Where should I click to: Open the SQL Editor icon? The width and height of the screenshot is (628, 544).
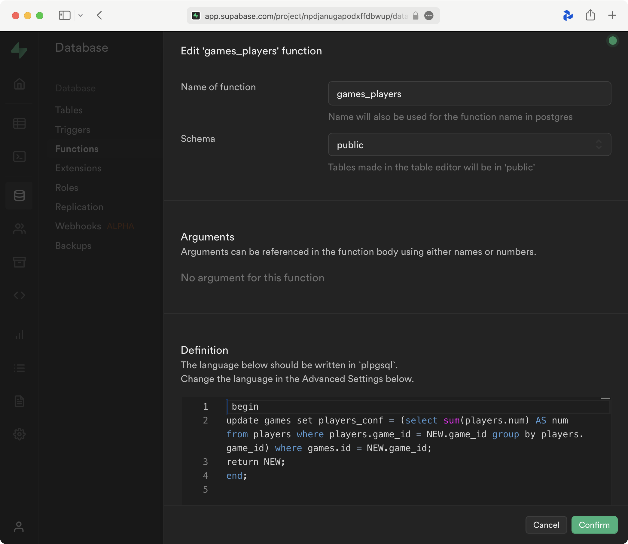pyautogui.click(x=19, y=157)
